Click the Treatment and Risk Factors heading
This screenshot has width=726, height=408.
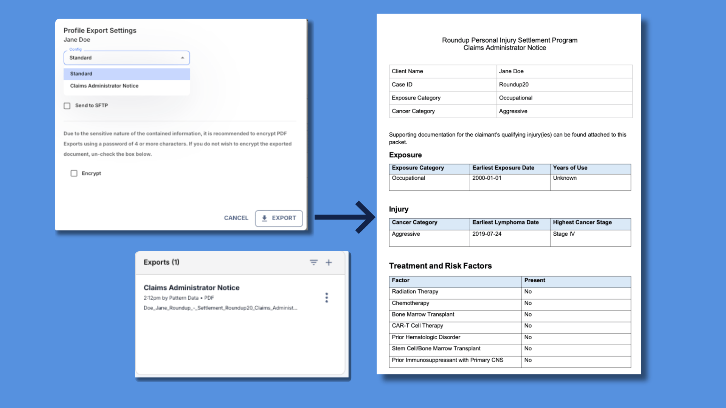coord(440,266)
